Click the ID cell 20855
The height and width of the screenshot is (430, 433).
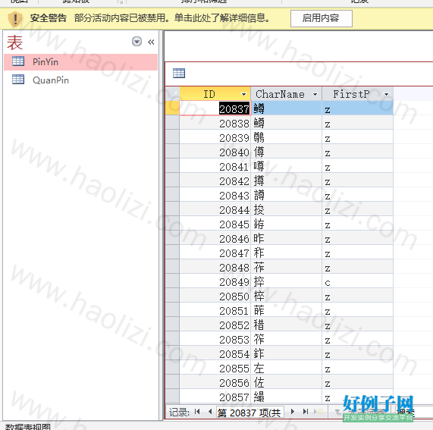tap(215, 368)
